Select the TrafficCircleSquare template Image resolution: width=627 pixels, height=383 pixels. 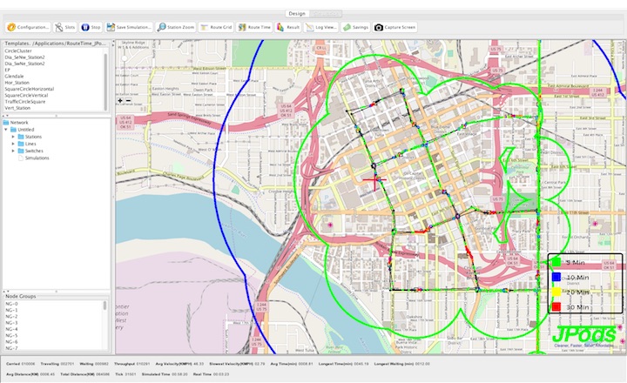click(x=25, y=100)
